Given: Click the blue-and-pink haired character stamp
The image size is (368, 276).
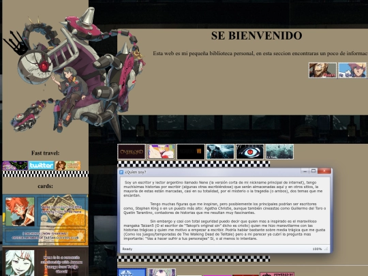Looking at the screenshot, I should tap(352, 70).
